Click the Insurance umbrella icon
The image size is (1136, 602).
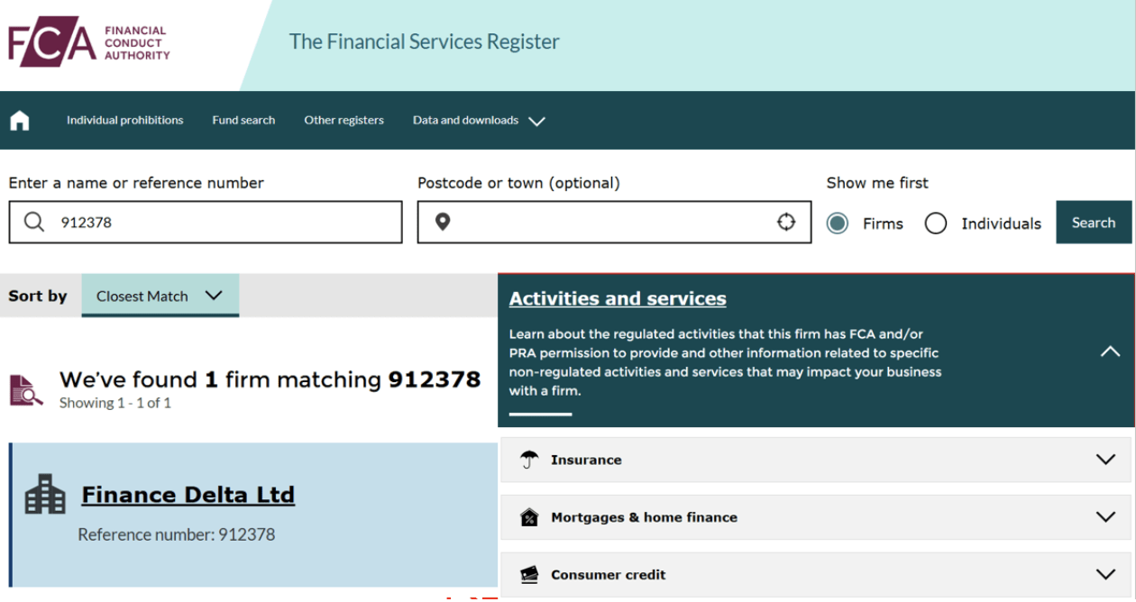point(529,460)
